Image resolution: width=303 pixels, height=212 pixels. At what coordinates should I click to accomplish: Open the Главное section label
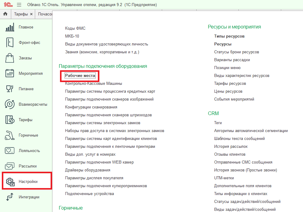[26, 27]
